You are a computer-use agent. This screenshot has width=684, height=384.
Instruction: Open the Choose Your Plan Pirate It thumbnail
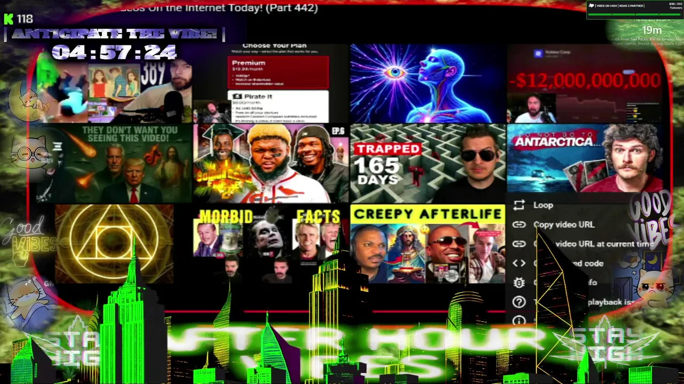point(271,83)
